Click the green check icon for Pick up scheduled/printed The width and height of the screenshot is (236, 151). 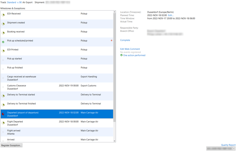pos(3,42)
